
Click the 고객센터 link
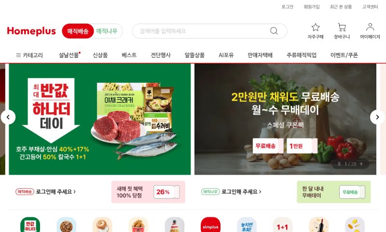point(370,7)
